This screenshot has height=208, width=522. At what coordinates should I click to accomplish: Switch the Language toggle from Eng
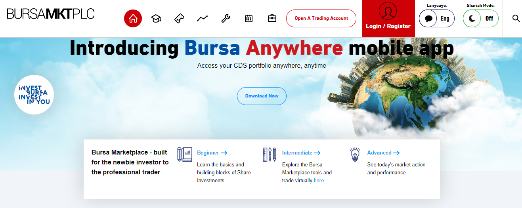(436, 19)
